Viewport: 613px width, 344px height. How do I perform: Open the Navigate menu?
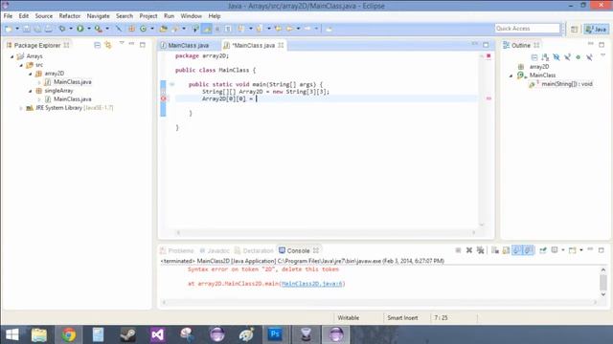[98, 16]
